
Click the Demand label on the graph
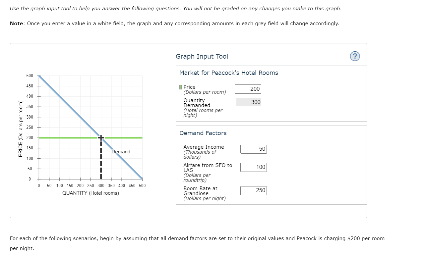coord(121,151)
